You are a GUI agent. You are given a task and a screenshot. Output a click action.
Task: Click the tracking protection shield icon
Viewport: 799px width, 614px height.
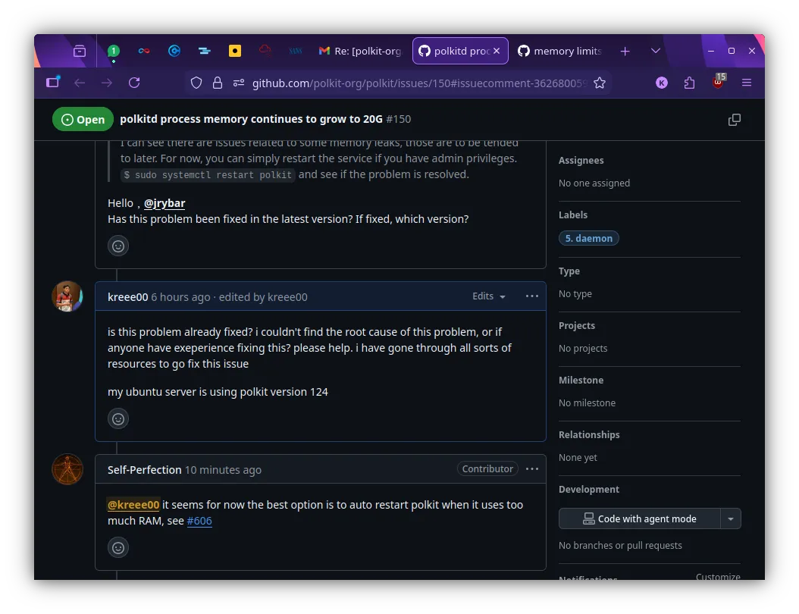click(x=196, y=83)
